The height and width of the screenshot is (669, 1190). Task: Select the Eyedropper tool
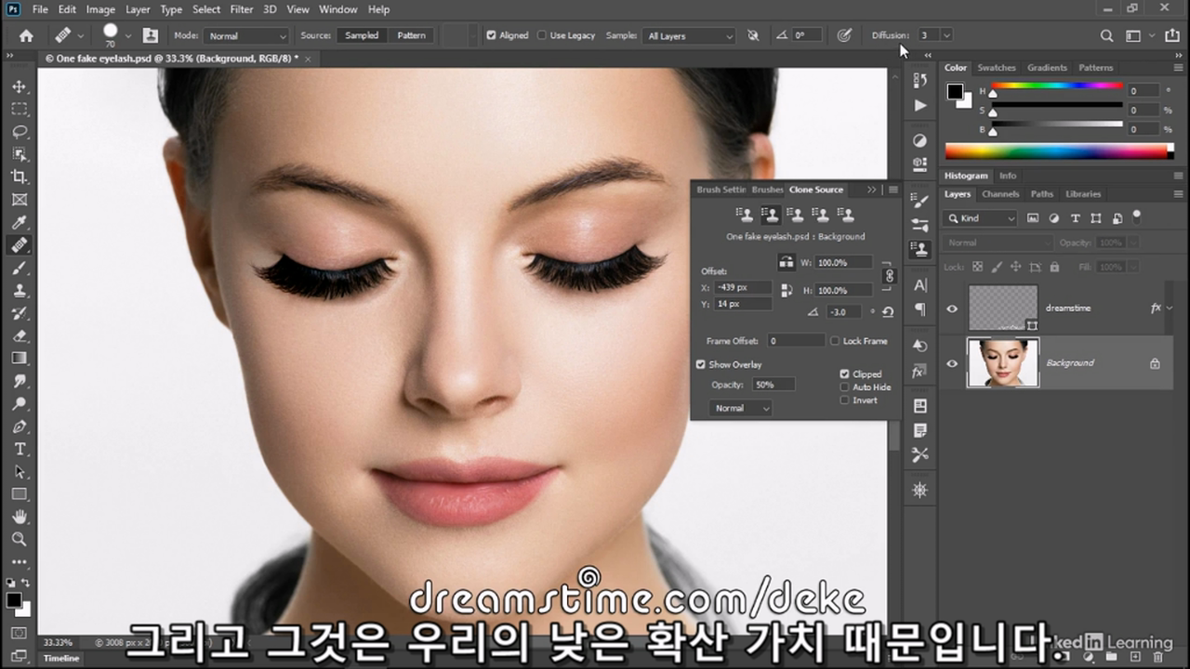[x=20, y=222]
